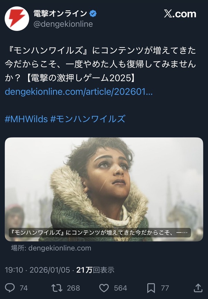Open the #モンハンワイルズ hashtag
The image size is (208, 299).
88,119
